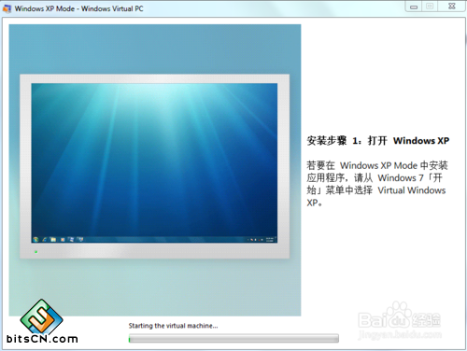Image resolution: width=467 pixels, height=351 pixels.
Task: Click the 'Windows XP Mode - Windows Virtual PC' title
Action: [x=79, y=8]
